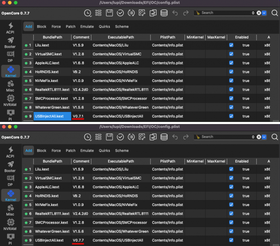Select Booter rocket icon in lower window

click(10, 166)
